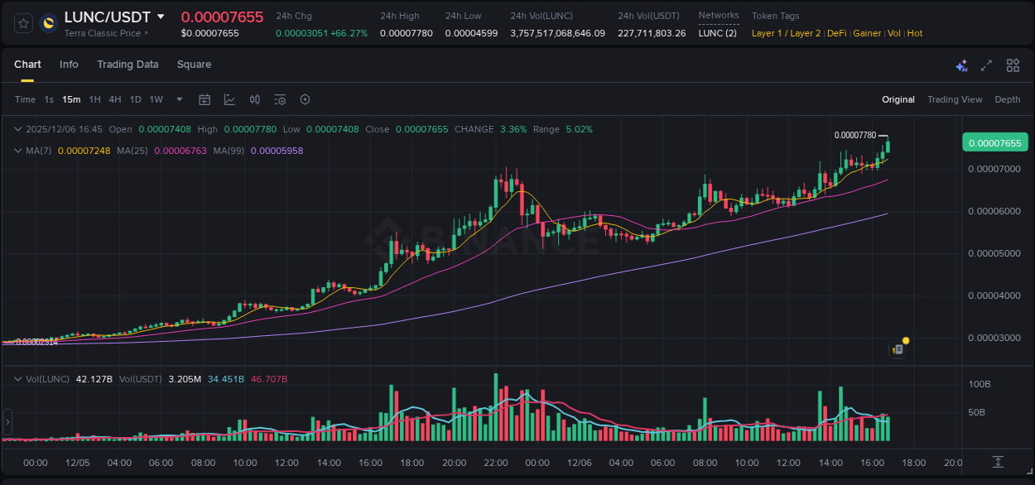Screen dimensions: 1035x485
Task: Open the chart settings hexagon icon
Action: pos(305,99)
